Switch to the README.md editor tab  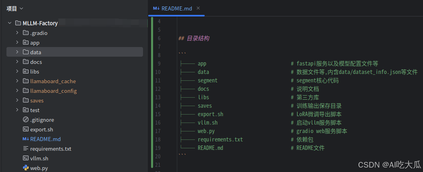176,8
